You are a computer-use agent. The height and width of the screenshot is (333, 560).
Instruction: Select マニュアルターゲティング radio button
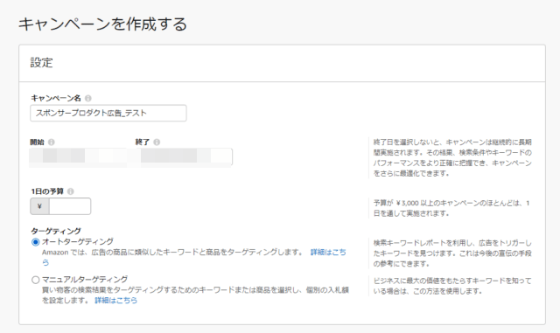tap(35, 280)
